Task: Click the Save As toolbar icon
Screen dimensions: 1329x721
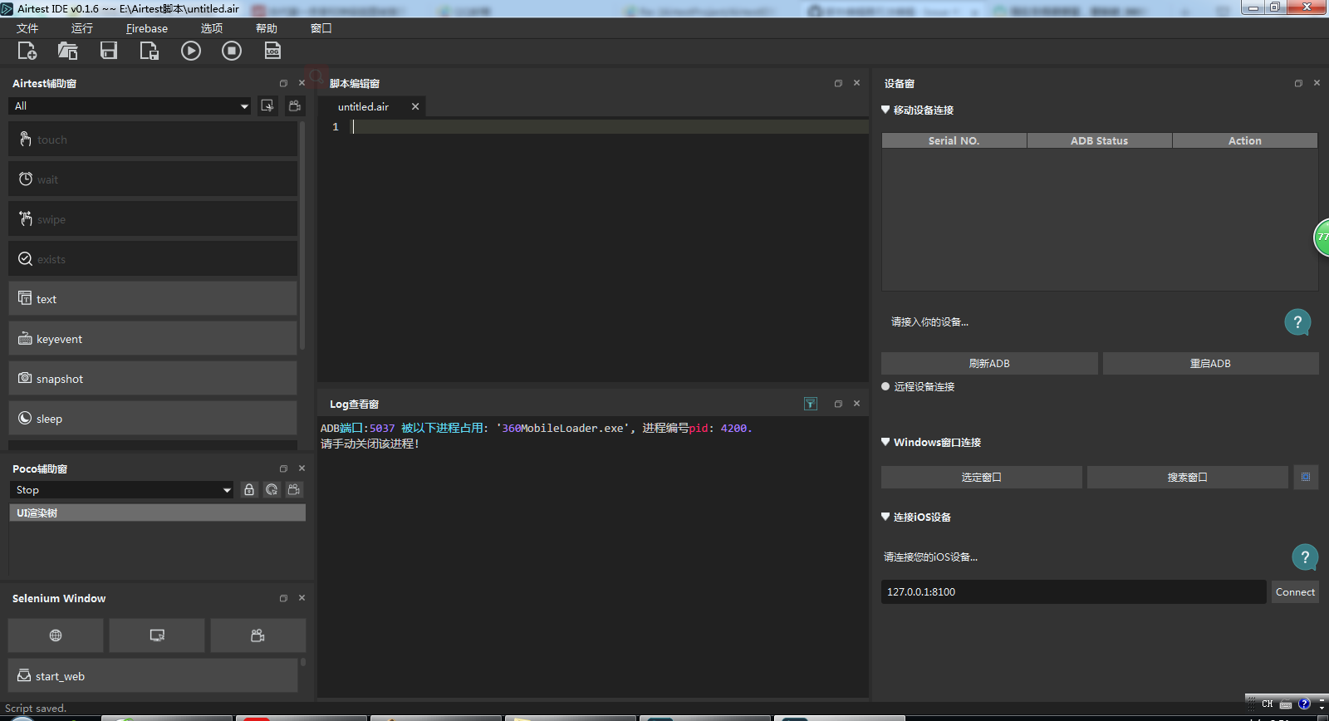Action: click(150, 51)
